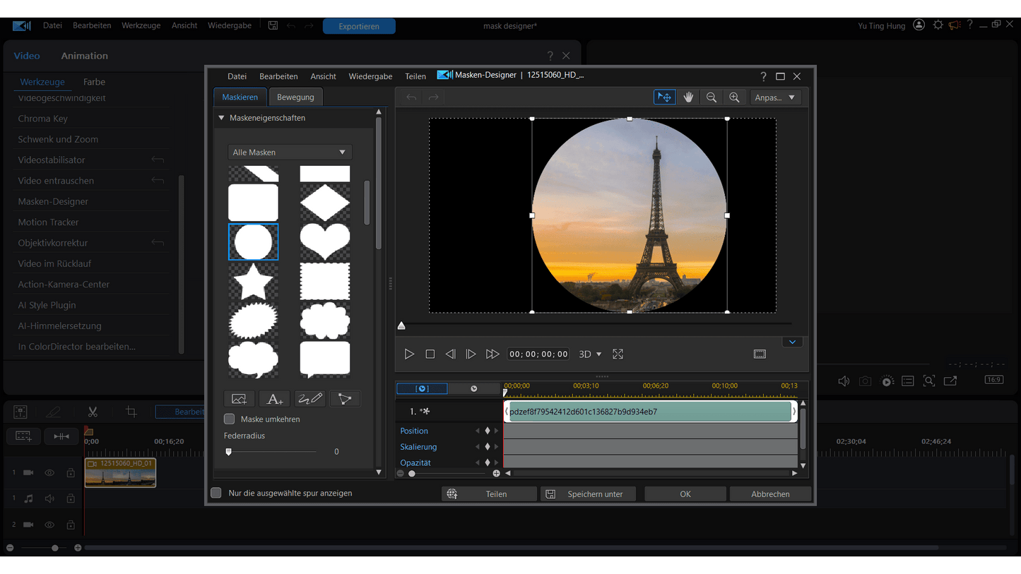
Task: Zoom in the Masken-Designer keyframe timeline
Action: pyautogui.click(x=496, y=474)
